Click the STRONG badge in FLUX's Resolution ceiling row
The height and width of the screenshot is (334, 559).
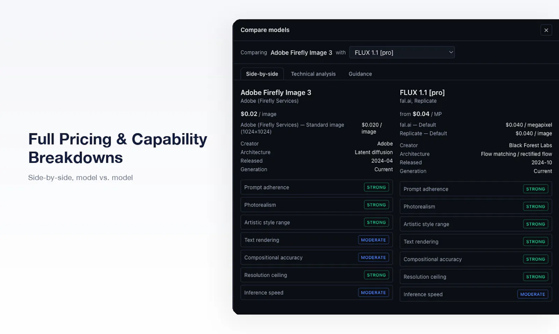point(536,277)
